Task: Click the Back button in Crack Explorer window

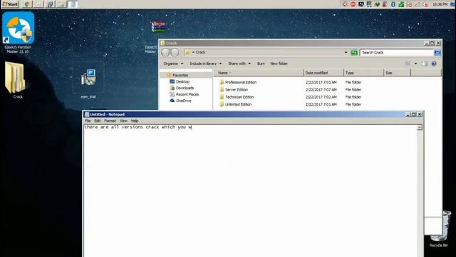Action: coord(165,52)
